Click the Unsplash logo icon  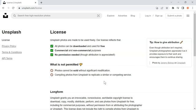tap(6, 16)
